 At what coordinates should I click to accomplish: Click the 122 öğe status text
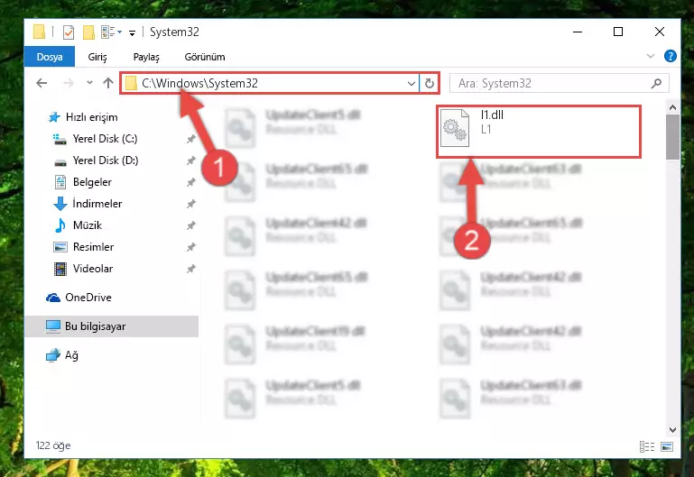point(53,445)
